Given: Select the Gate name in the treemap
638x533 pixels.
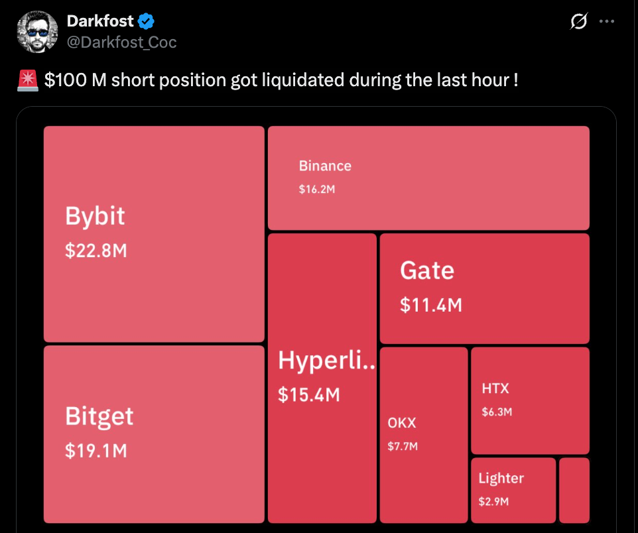Looking at the screenshot, I should (427, 270).
